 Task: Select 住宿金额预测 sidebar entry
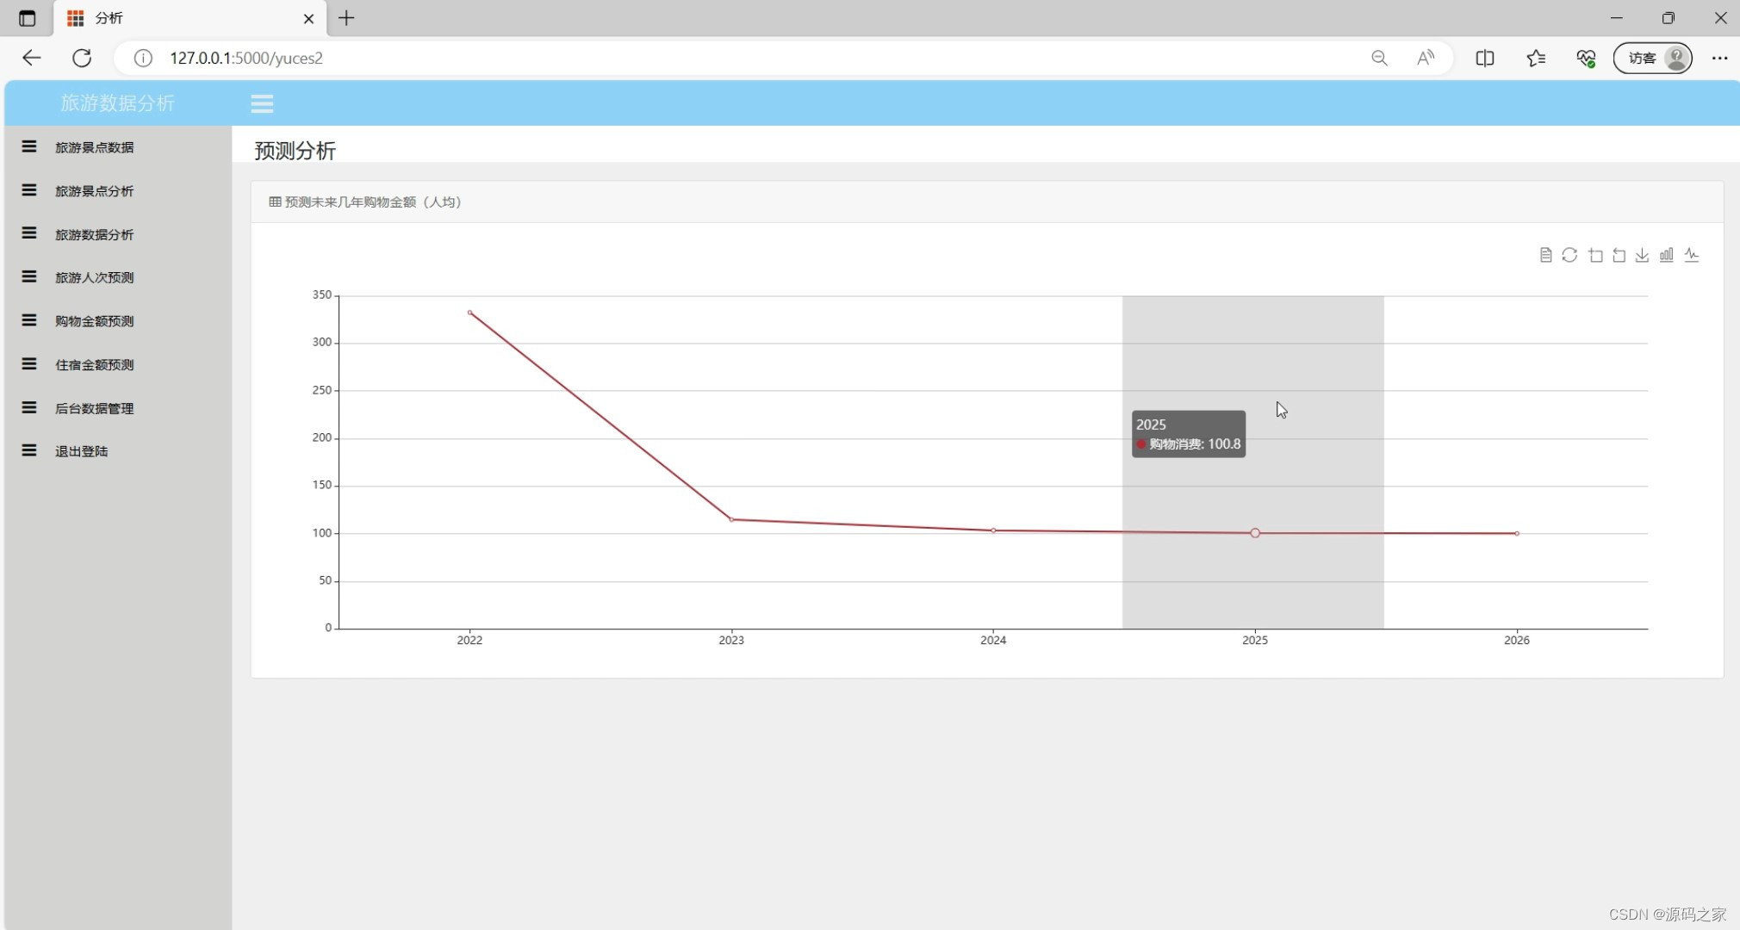click(94, 365)
